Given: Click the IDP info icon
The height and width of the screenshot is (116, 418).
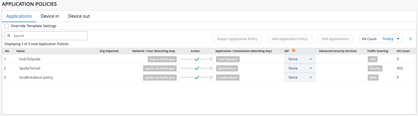Looking at the screenshot, I should coord(293,51).
